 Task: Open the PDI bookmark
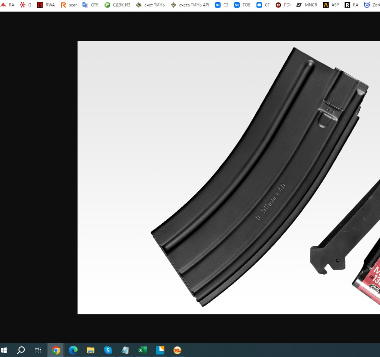point(283,5)
